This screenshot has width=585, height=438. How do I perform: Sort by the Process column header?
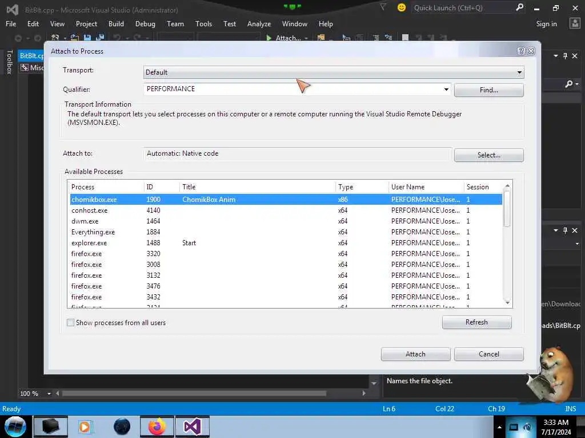pyautogui.click(x=106, y=187)
